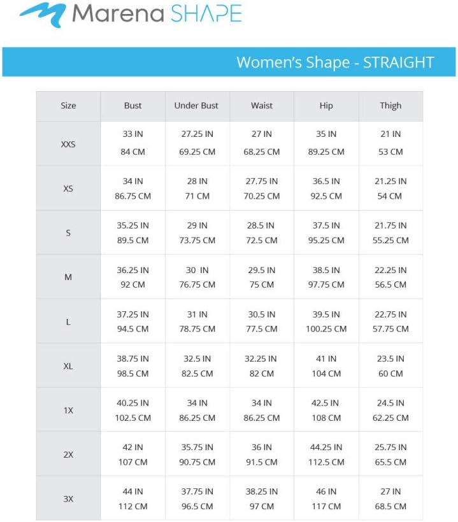
Task: Click the Marena SHAPE brand name
Action: (157, 13)
